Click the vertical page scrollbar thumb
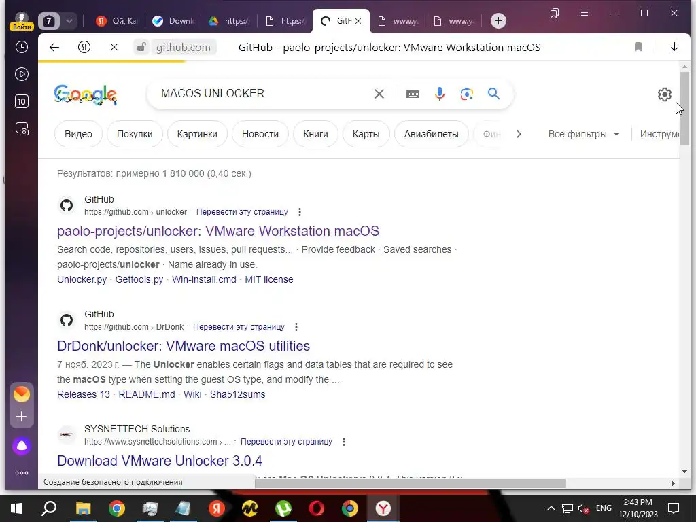 [684, 108]
